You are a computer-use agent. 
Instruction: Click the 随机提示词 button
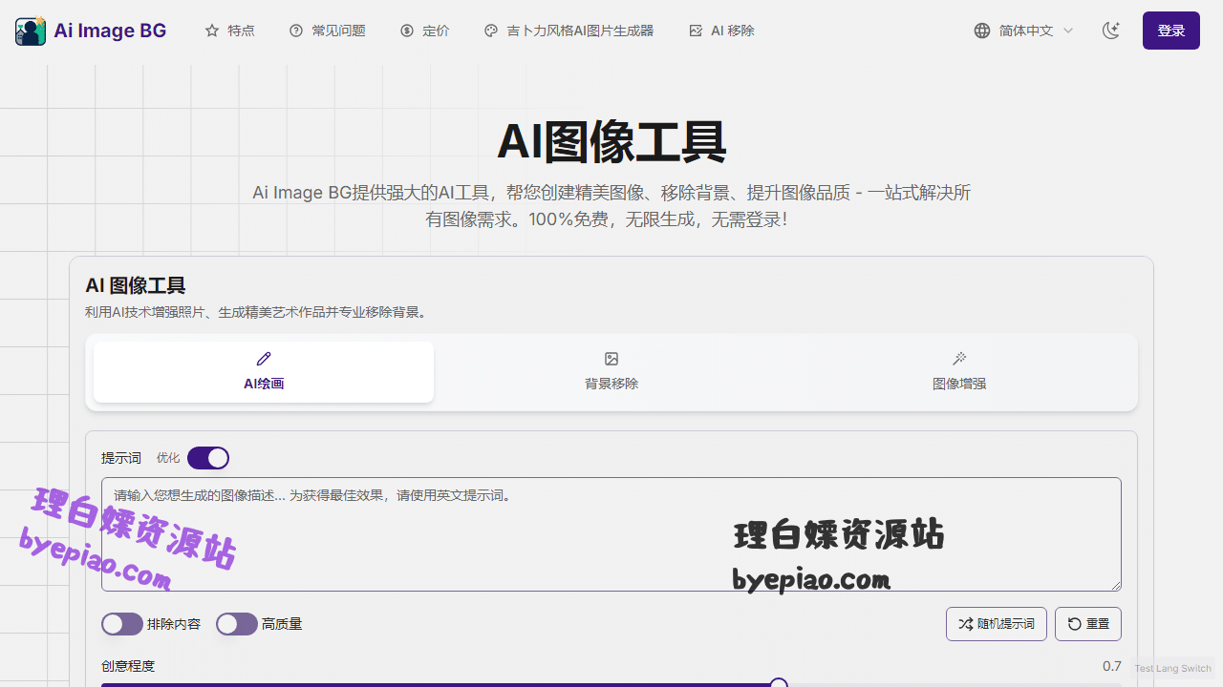tap(997, 624)
